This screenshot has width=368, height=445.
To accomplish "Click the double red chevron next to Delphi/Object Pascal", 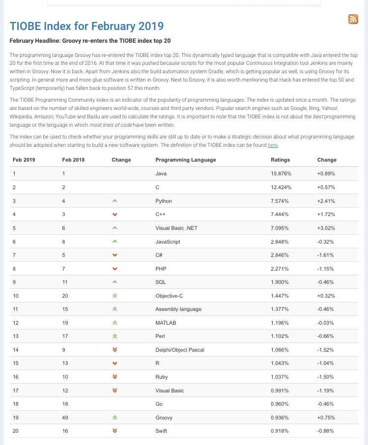I will tap(114, 350).
